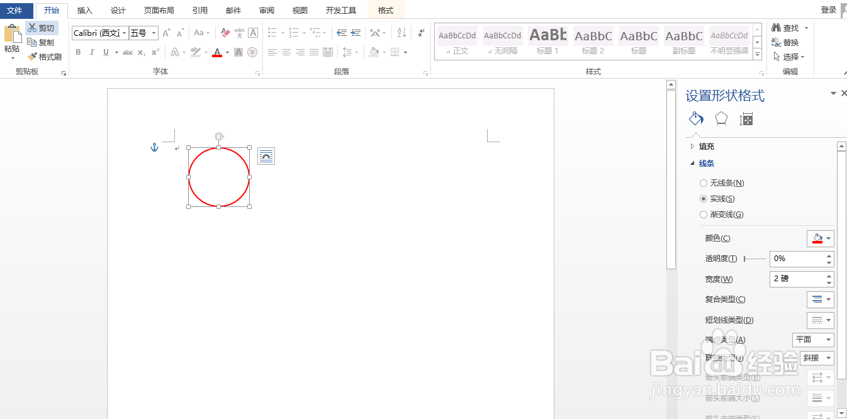Open the compound type (复合类型) dropdown
Viewport: 847px width, 419px height.
821,299
